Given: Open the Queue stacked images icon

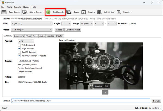Looking at the screenshot, I should click(69, 12).
